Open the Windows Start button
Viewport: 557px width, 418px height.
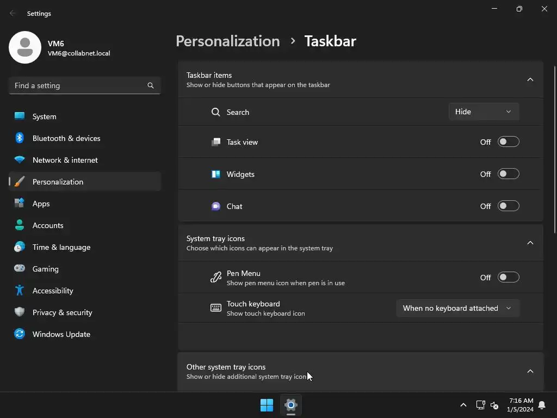click(267, 405)
